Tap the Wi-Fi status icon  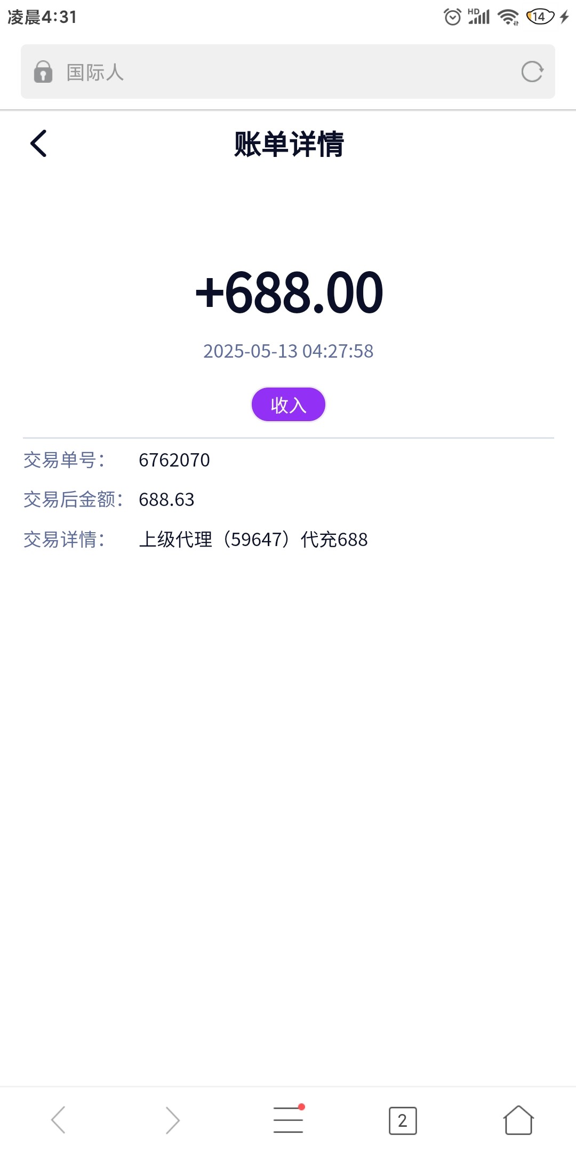(x=508, y=17)
